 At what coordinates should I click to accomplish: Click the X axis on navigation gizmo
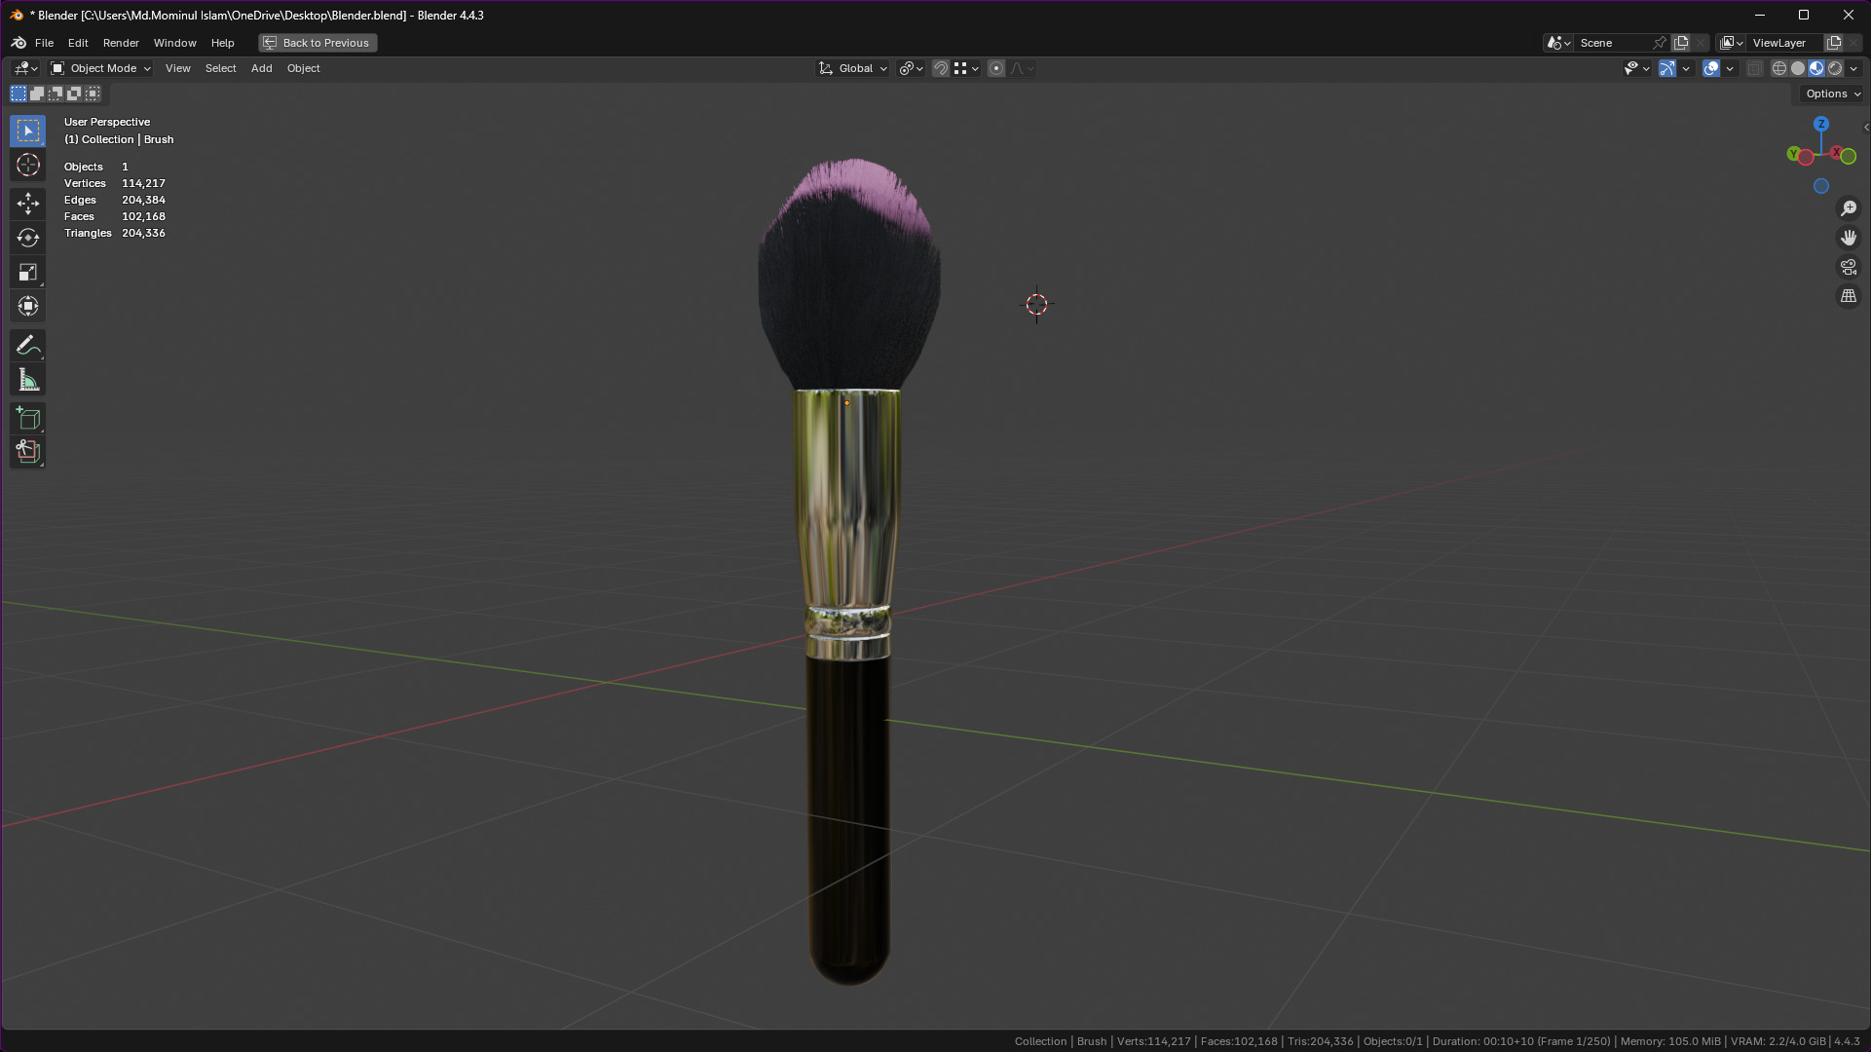pyautogui.click(x=1836, y=153)
